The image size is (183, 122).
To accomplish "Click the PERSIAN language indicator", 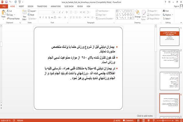I will coord(20,120).
